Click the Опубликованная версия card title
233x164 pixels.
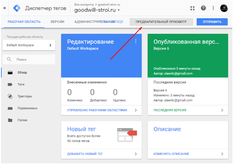tap(186, 42)
